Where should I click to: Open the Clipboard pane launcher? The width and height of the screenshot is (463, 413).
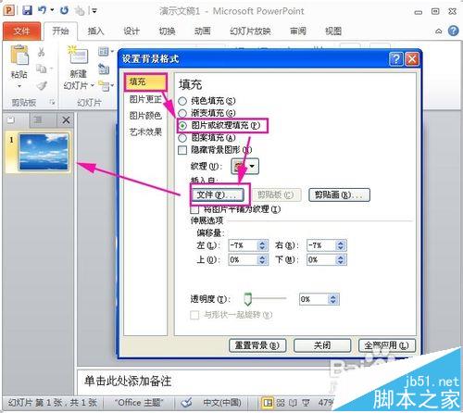click(52, 102)
